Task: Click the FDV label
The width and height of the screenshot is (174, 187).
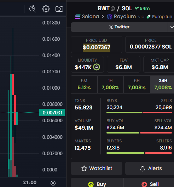Action: (x=123, y=60)
